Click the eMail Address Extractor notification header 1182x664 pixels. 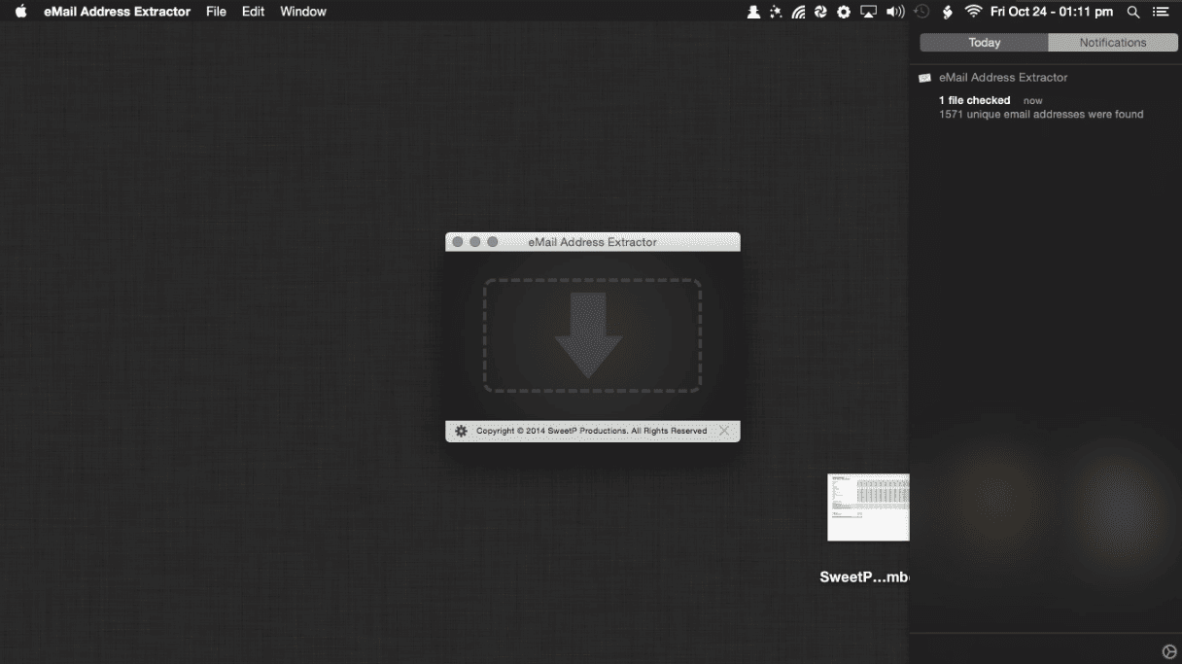1003,77
